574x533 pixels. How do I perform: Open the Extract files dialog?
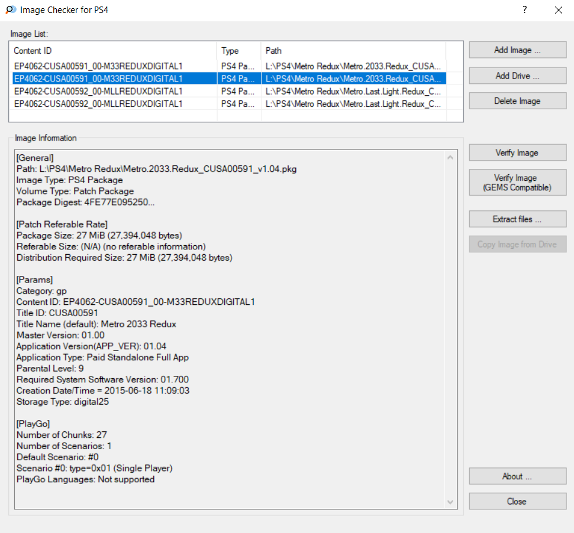[517, 219]
